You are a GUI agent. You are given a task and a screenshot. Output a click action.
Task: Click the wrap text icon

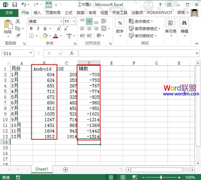click(x=104, y=21)
